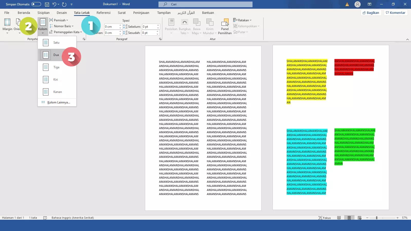Open Ribbon Display Options icon
411x231 pixels.
pyautogui.click(x=369, y=4)
